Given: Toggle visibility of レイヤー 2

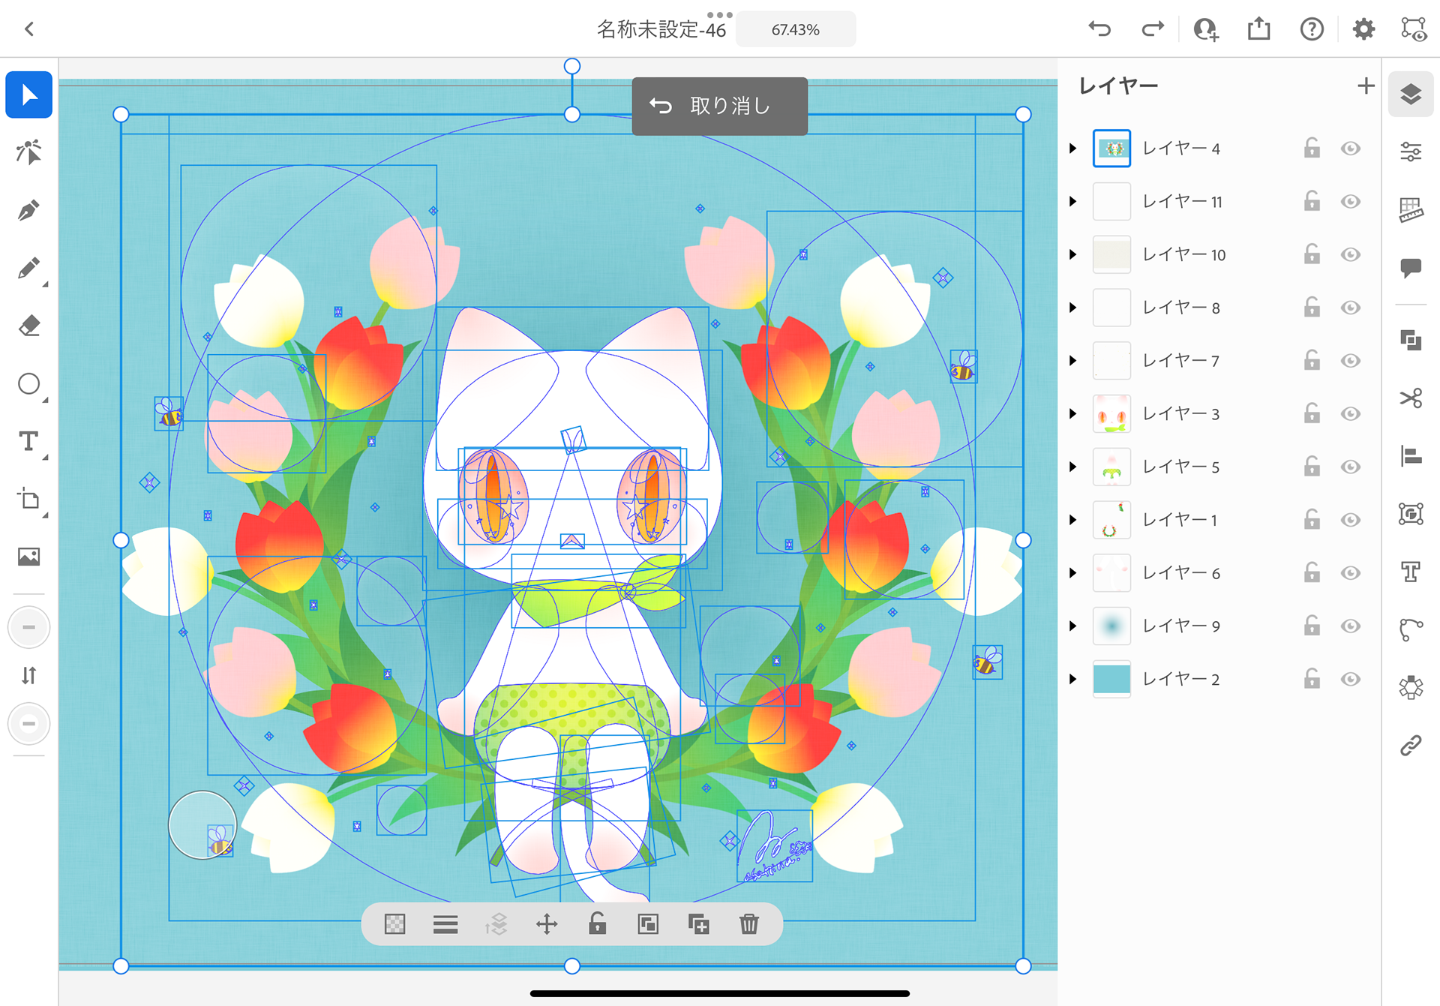Looking at the screenshot, I should click(x=1351, y=679).
